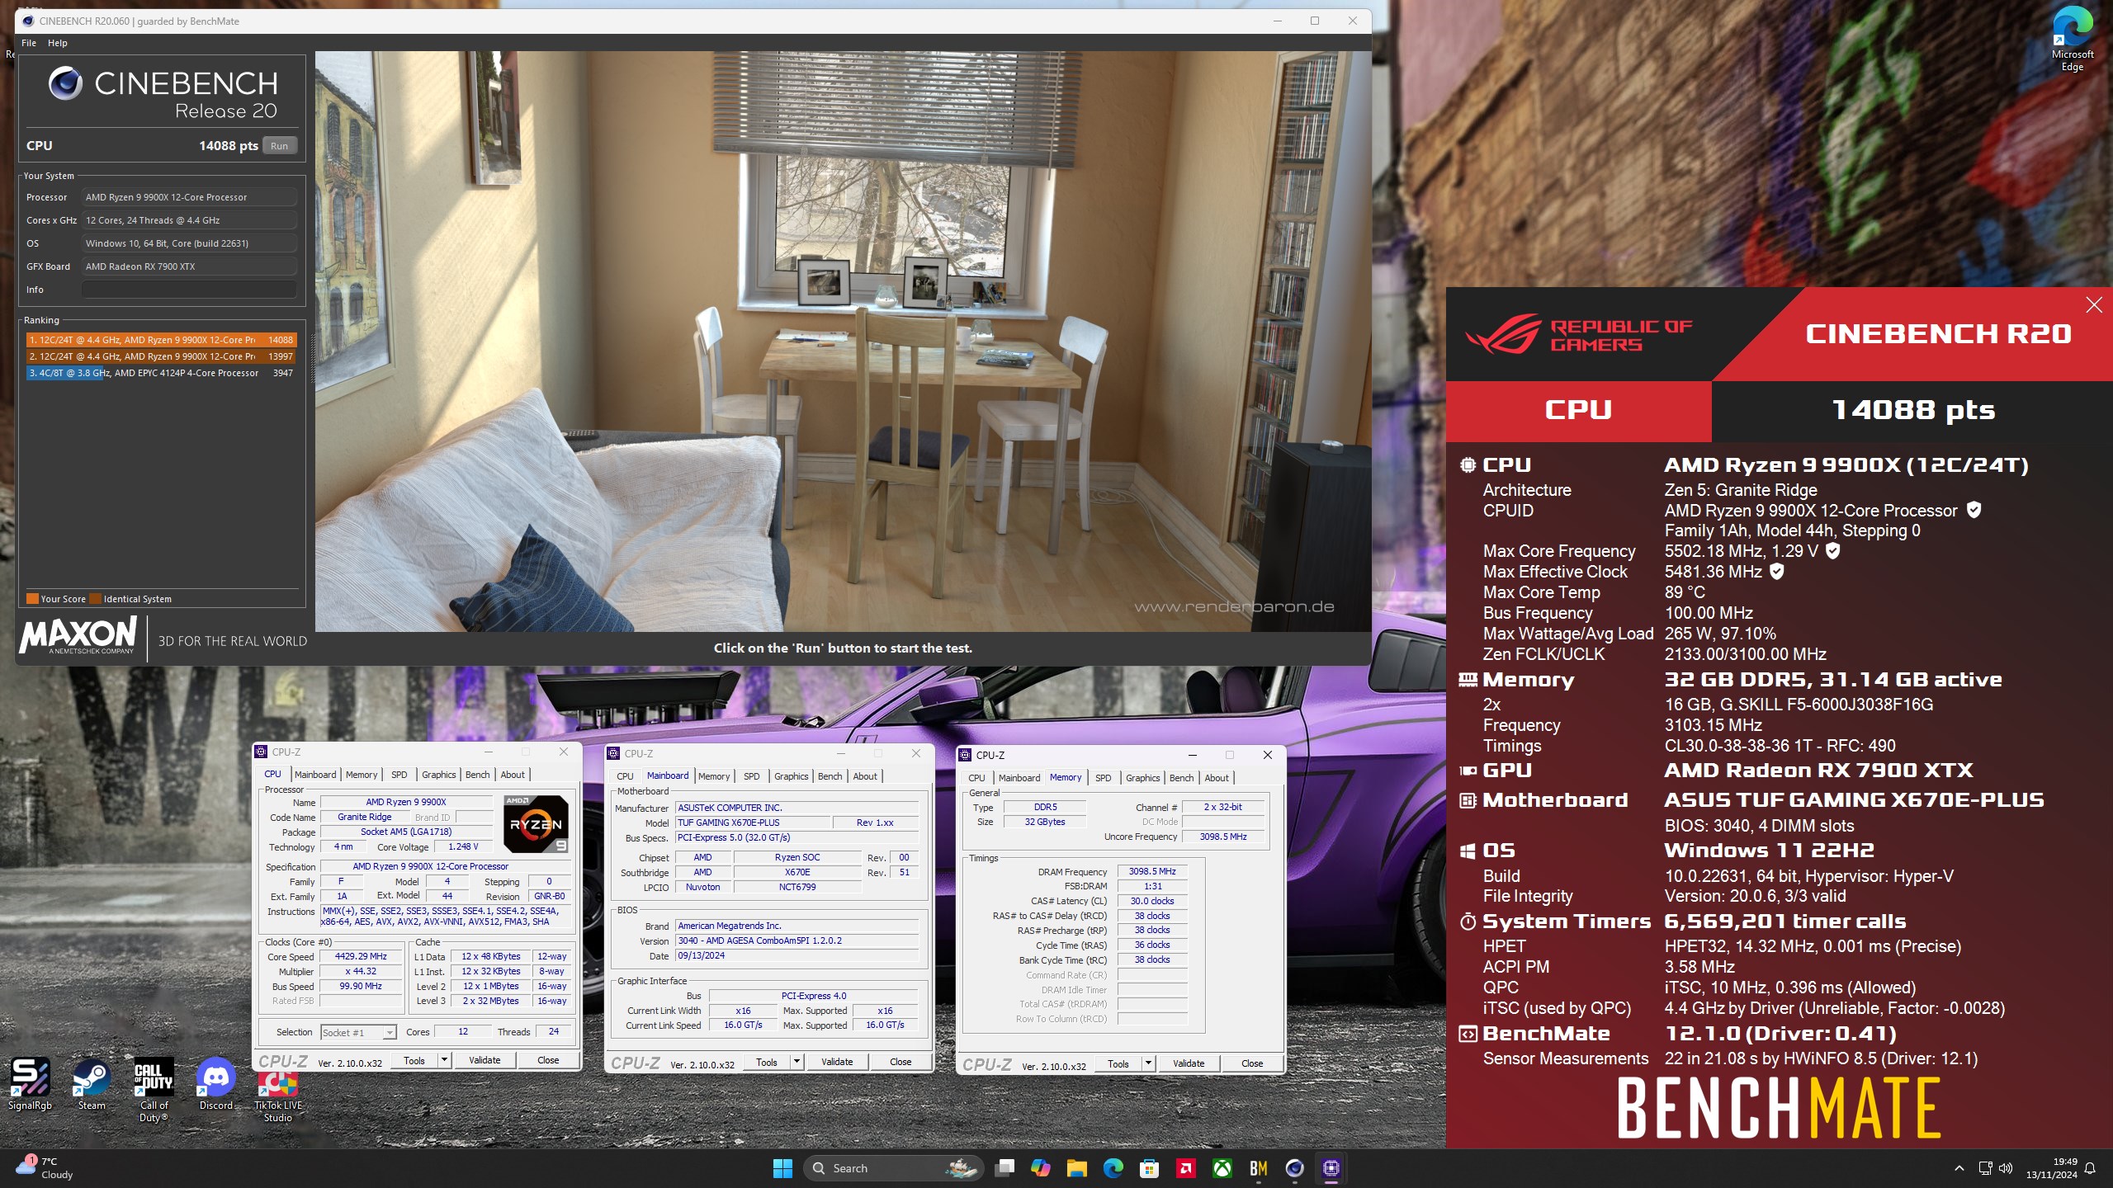Open the Xbox app on the taskbar
Viewport: 2113px width, 1188px height.
(x=1222, y=1168)
